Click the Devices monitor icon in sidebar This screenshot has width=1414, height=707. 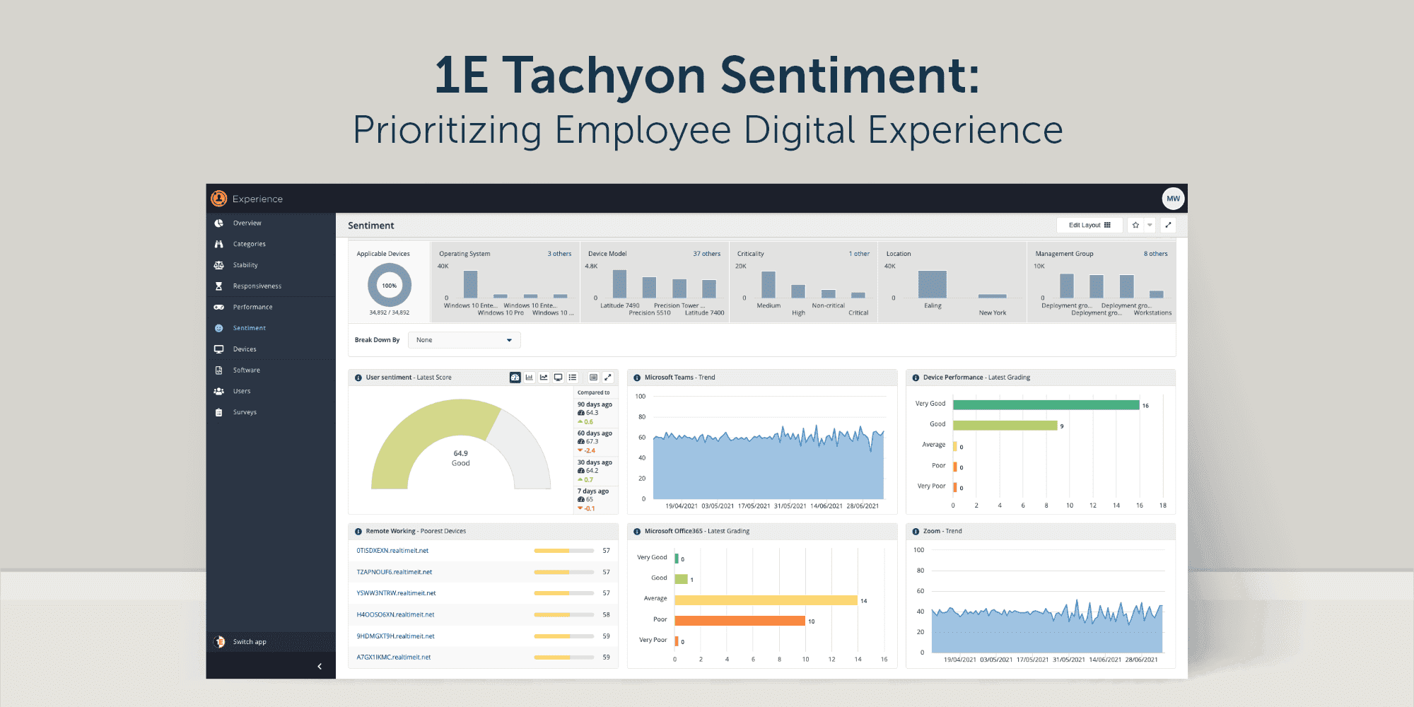pyautogui.click(x=218, y=349)
